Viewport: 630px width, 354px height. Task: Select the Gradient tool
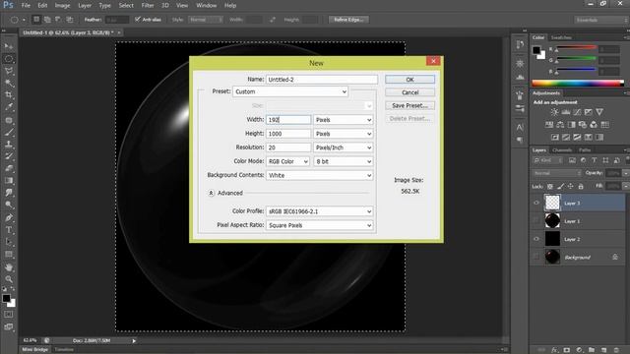tap(9, 181)
